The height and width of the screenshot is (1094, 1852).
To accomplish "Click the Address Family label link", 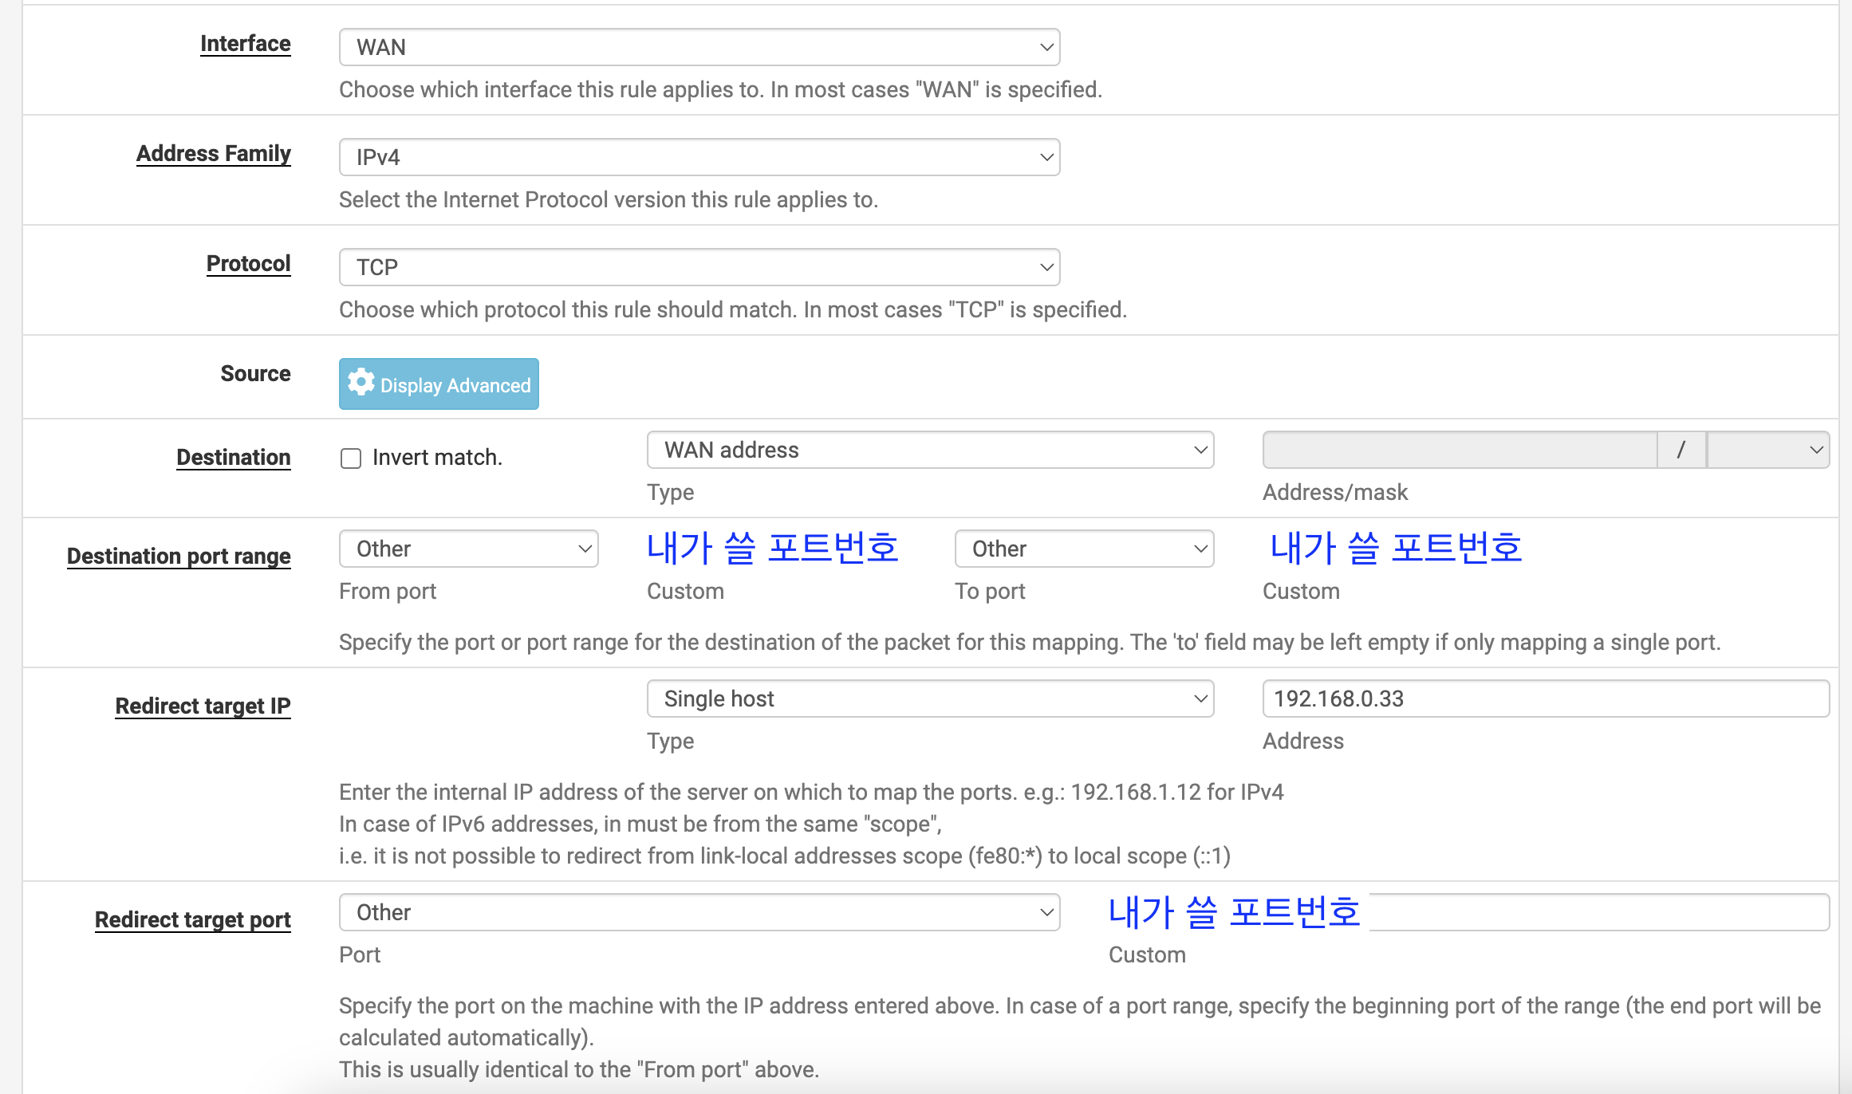I will click(x=213, y=154).
